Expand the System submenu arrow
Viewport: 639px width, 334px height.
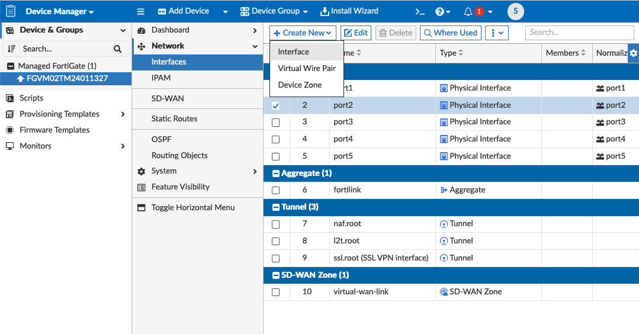tap(255, 172)
